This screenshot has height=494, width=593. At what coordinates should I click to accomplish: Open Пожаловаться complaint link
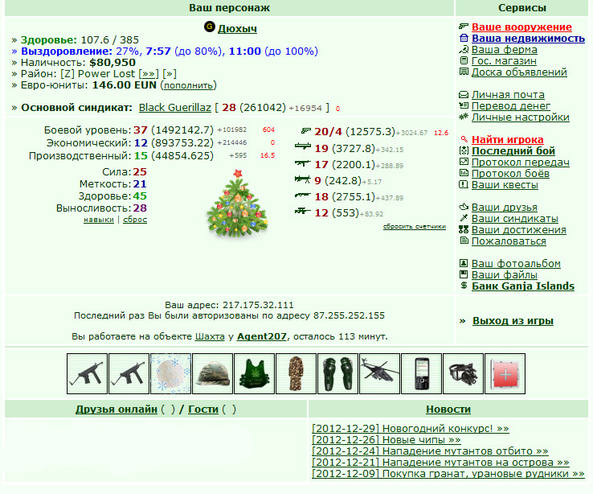coord(509,241)
